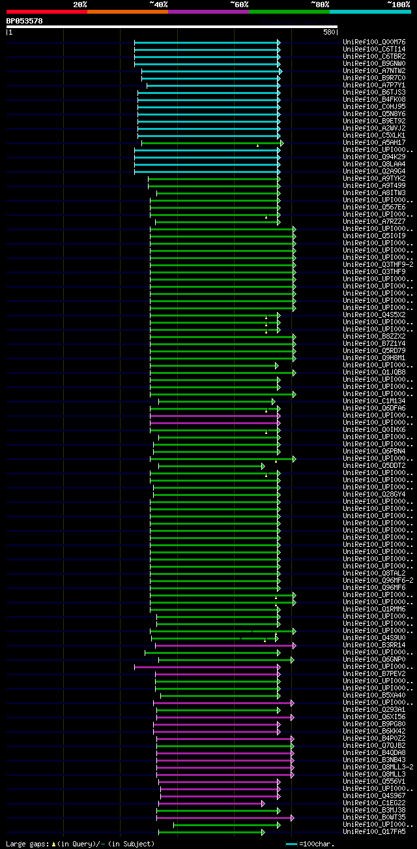Click the UniRef100_A2WVJ2 label
The width and height of the screenshot is (417, 849).
[374, 129]
